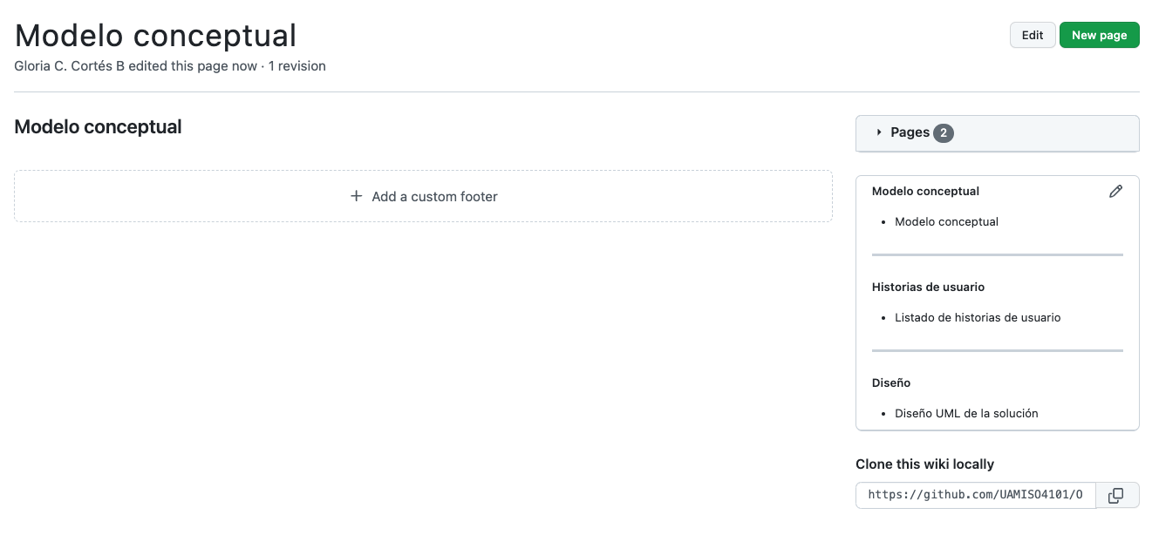
Task: Click the pencil icon to edit sidebar
Action: 1115,192
